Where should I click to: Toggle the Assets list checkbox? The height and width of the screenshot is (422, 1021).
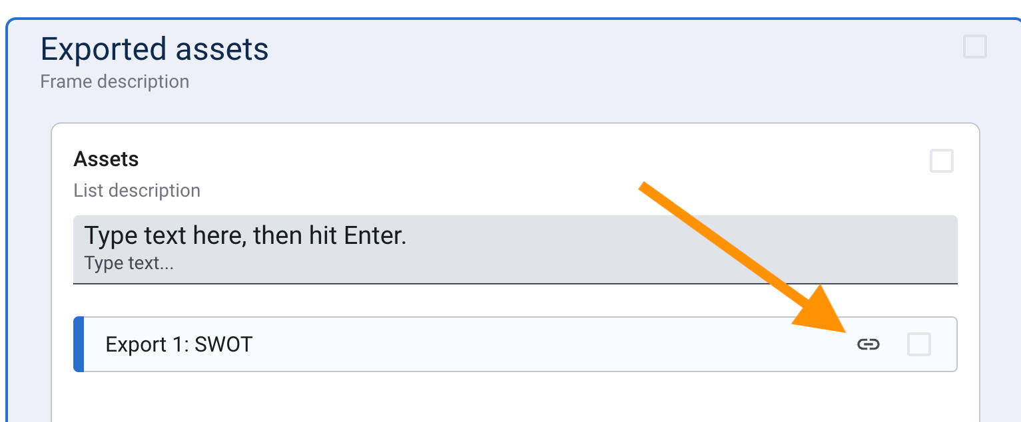(942, 161)
